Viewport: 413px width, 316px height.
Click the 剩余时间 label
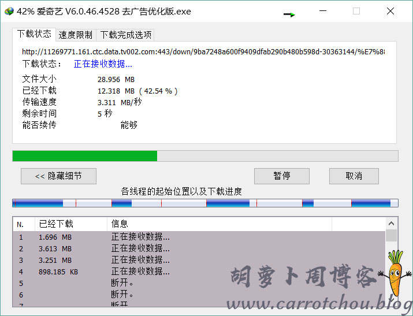(39, 113)
